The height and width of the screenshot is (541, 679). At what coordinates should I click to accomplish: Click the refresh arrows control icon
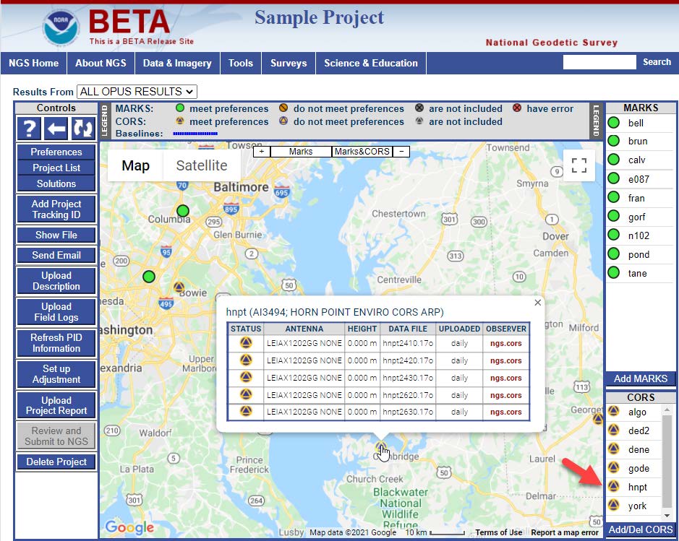click(83, 129)
